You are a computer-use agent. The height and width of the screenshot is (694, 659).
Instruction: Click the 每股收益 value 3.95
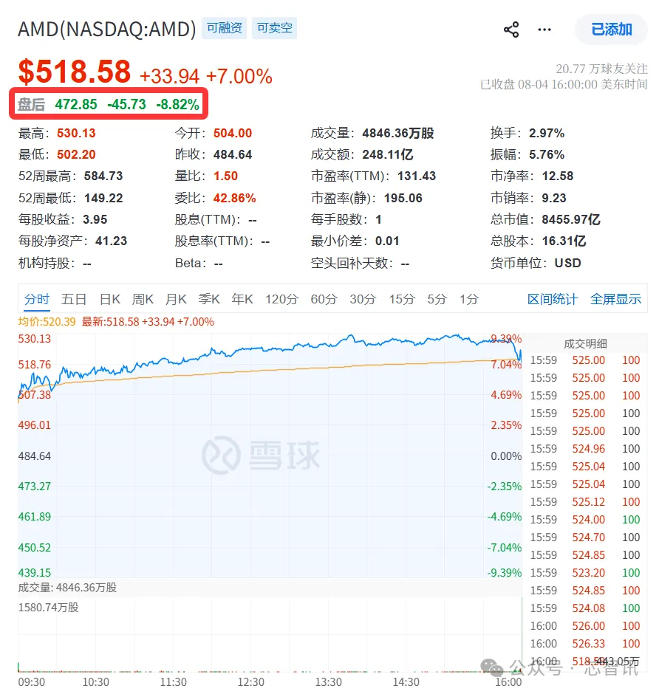coord(95,219)
